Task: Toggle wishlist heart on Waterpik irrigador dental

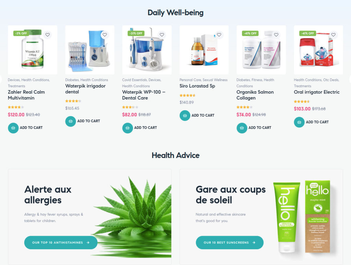Action: coord(105,35)
